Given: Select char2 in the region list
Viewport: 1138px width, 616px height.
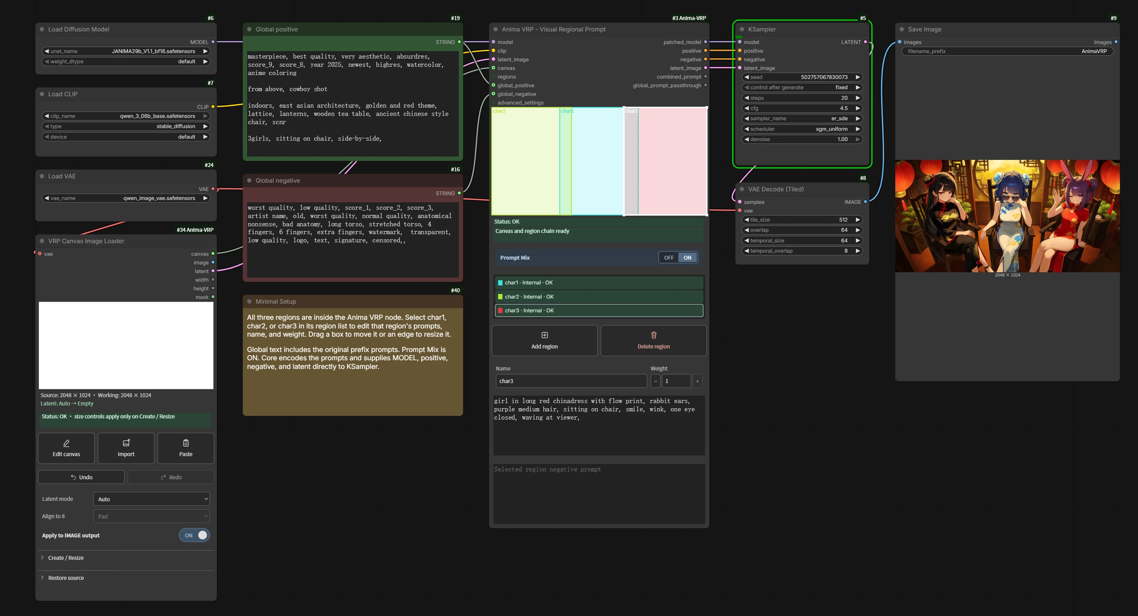Looking at the screenshot, I should pos(599,297).
